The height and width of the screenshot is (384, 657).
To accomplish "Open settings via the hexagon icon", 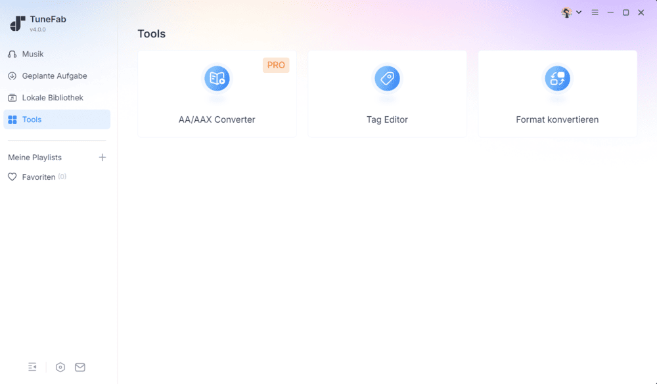I will [60, 367].
